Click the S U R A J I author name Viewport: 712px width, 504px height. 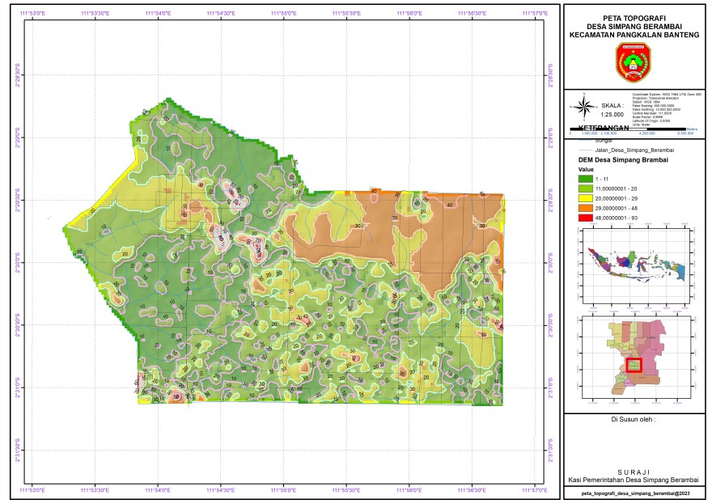pos(634,470)
